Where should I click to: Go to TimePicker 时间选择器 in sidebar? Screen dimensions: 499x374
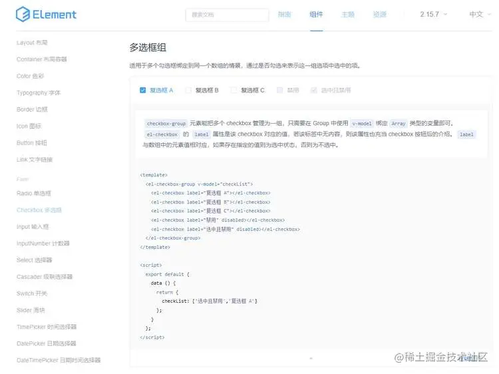tap(47, 327)
